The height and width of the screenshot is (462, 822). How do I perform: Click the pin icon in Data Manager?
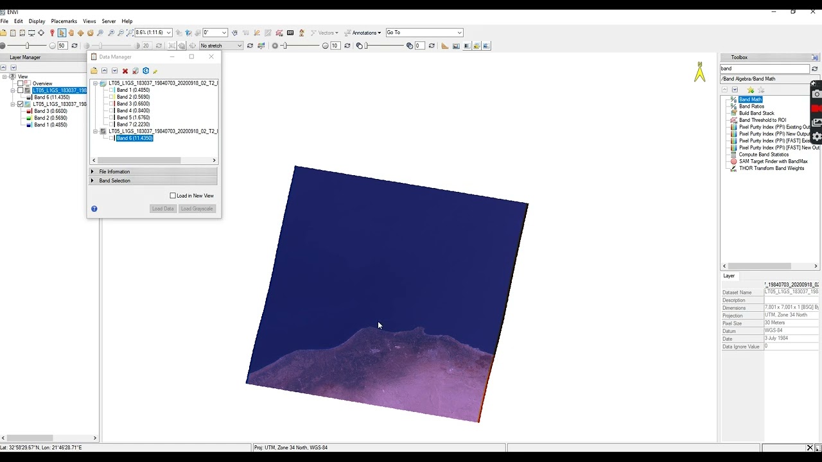point(155,71)
